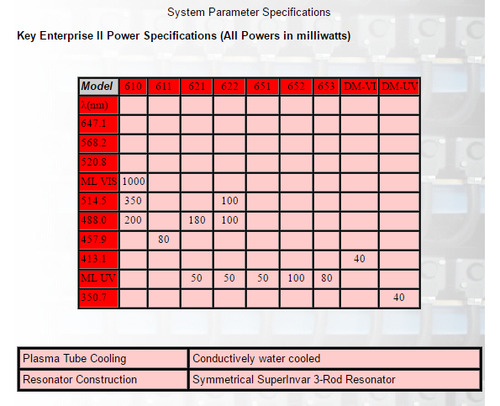Select the 'DM-UV' column header
Viewport: 500px width, 406px height.
pyautogui.click(x=399, y=87)
